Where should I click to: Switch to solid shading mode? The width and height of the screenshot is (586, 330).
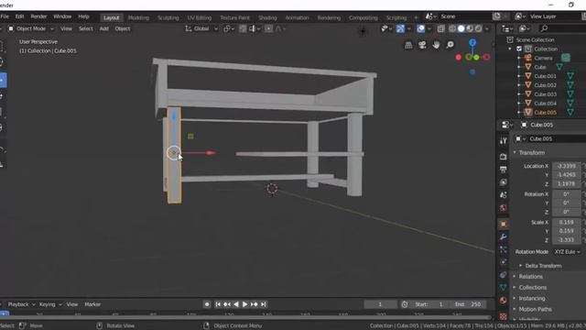click(461, 28)
